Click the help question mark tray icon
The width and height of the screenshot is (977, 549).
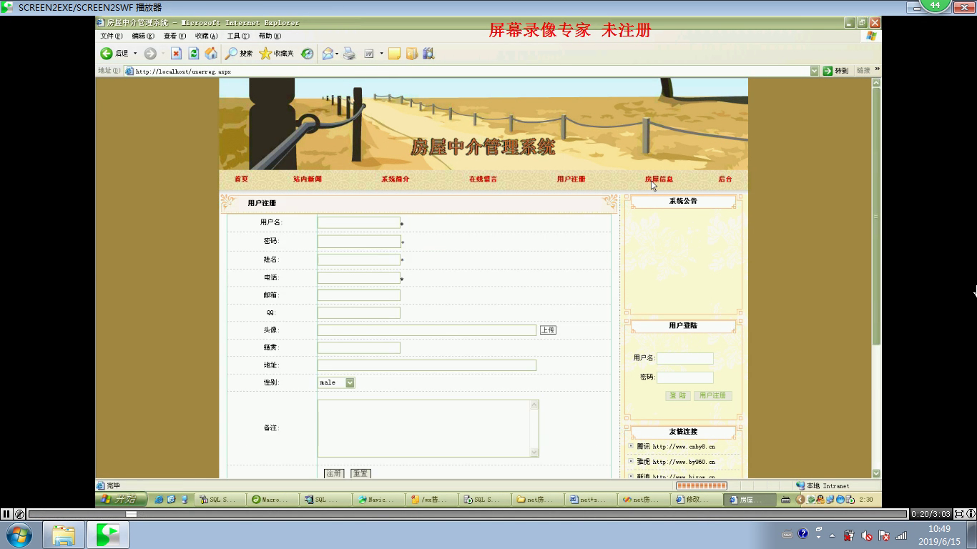(802, 534)
